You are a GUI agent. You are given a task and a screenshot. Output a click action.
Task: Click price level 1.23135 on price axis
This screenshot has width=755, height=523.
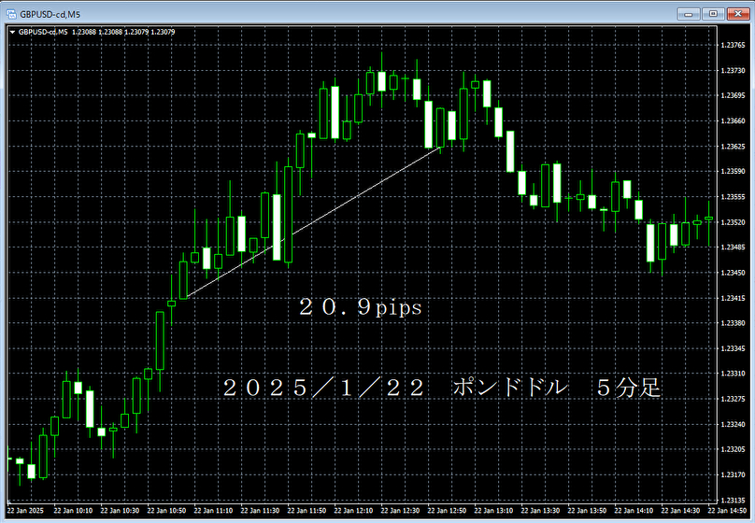[733, 501]
